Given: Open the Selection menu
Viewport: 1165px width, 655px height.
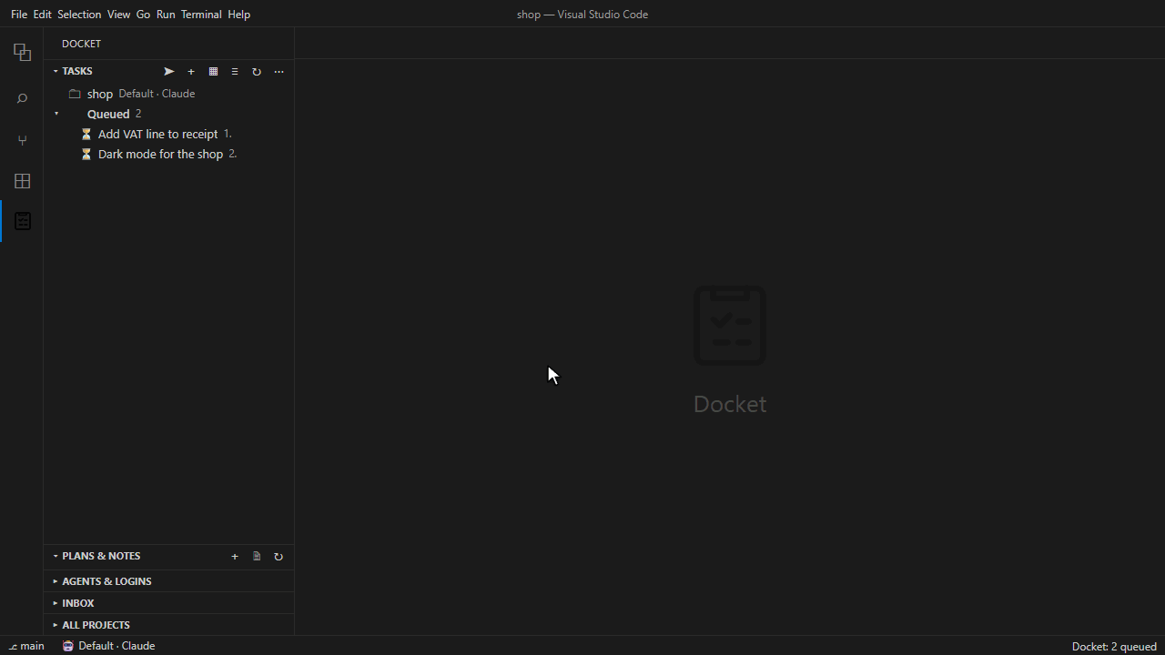Looking at the screenshot, I should coord(79,15).
